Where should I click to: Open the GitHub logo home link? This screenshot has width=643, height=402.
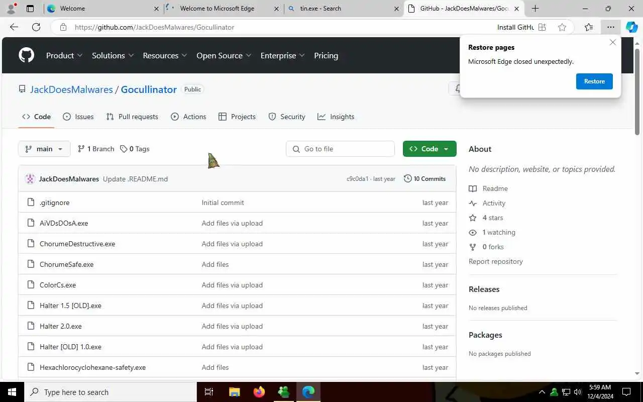pyautogui.click(x=26, y=55)
